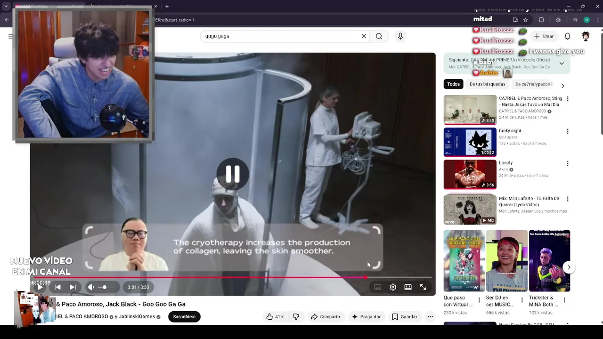Start voice search with the microphone icon
This screenshot has width=603, height=339.
click(400, 36)
